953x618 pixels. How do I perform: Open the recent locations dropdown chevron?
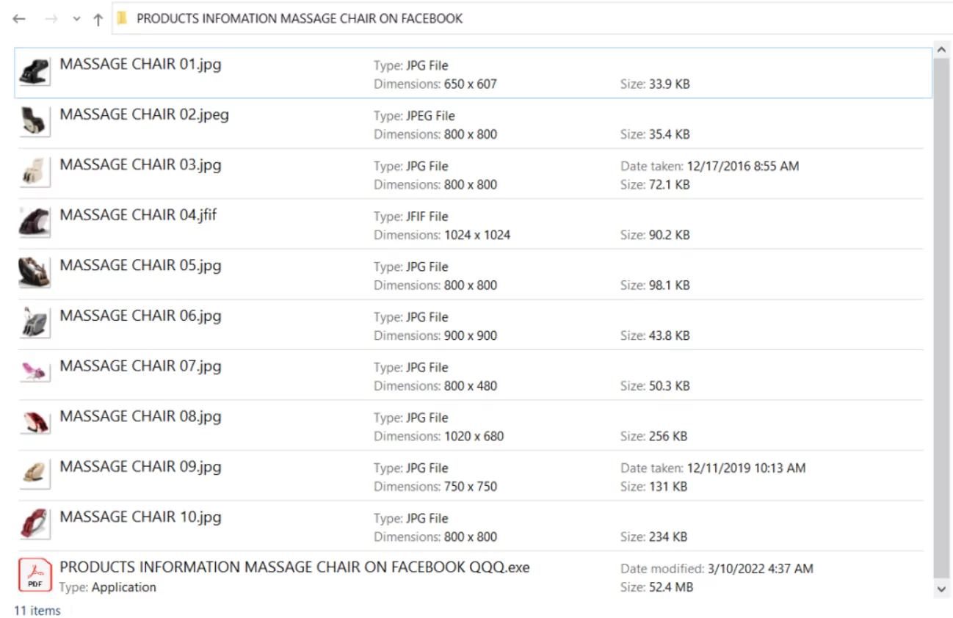pyautogui.click(x=76, y=20)
